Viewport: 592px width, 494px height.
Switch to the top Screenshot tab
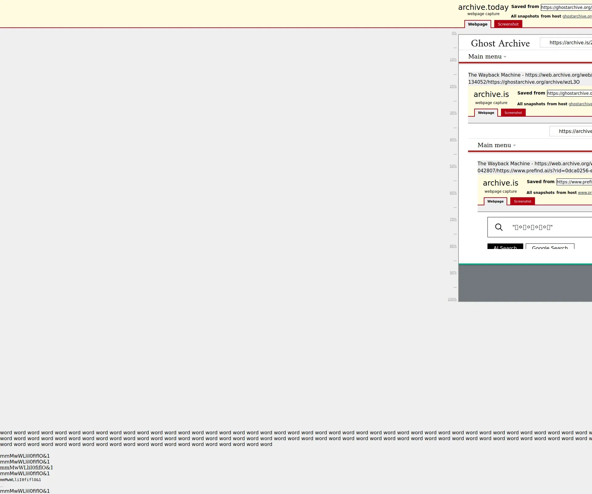(x=508, y=24)
